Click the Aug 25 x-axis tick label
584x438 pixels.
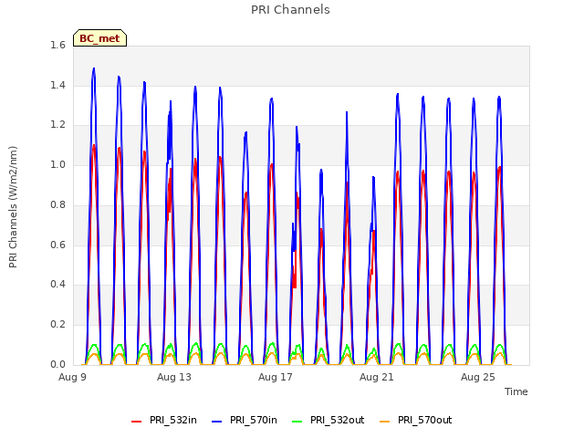coord(478,377)
